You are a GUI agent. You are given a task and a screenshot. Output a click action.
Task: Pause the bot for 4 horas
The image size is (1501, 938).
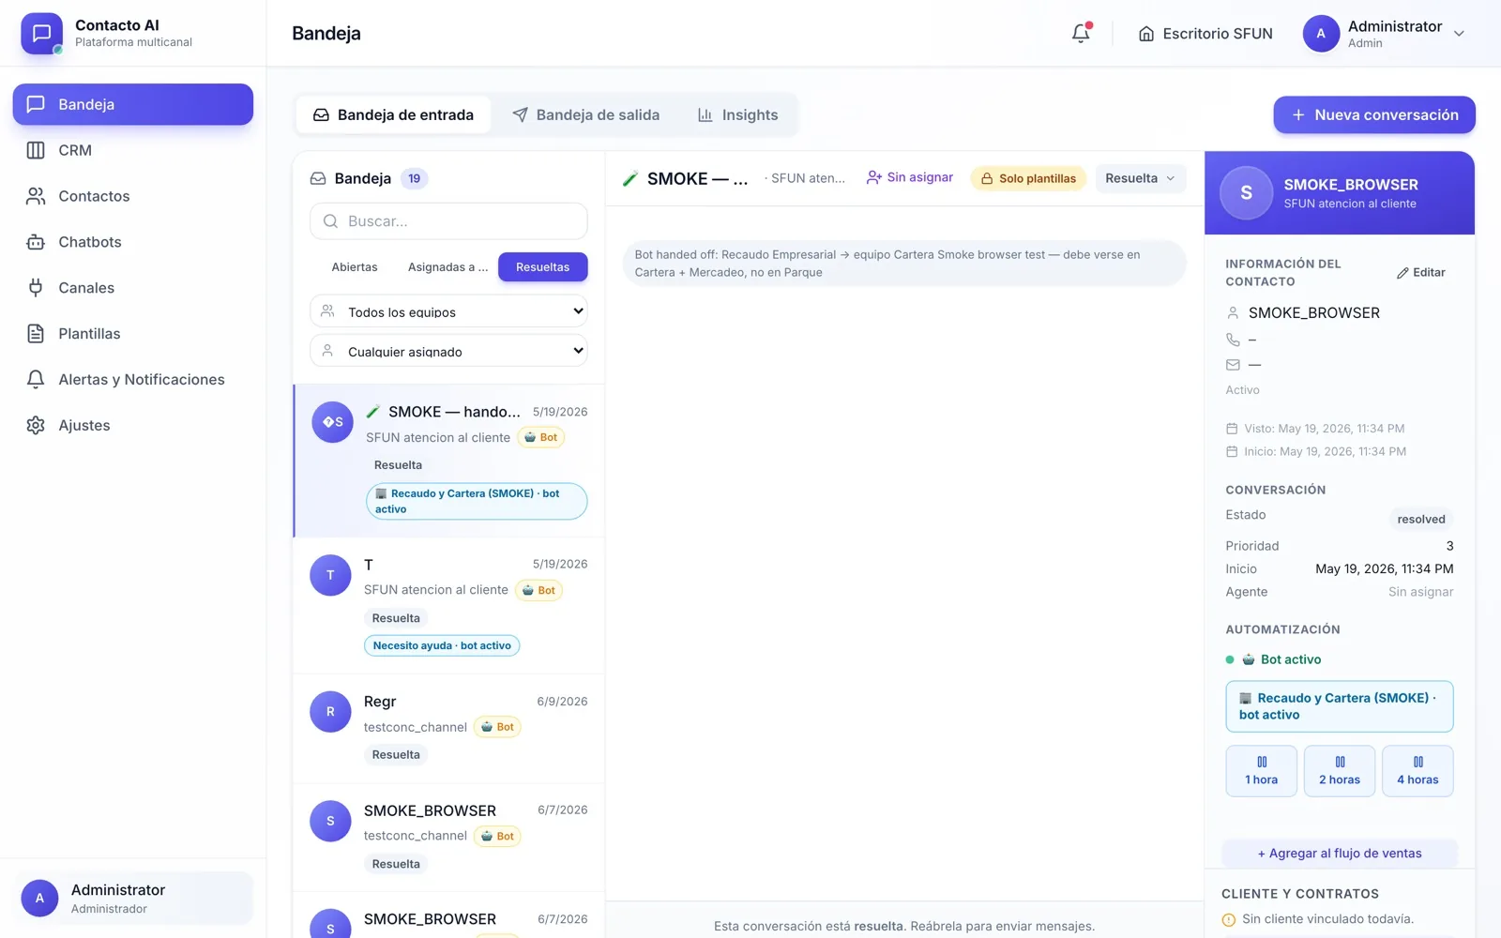[1418, 771]
